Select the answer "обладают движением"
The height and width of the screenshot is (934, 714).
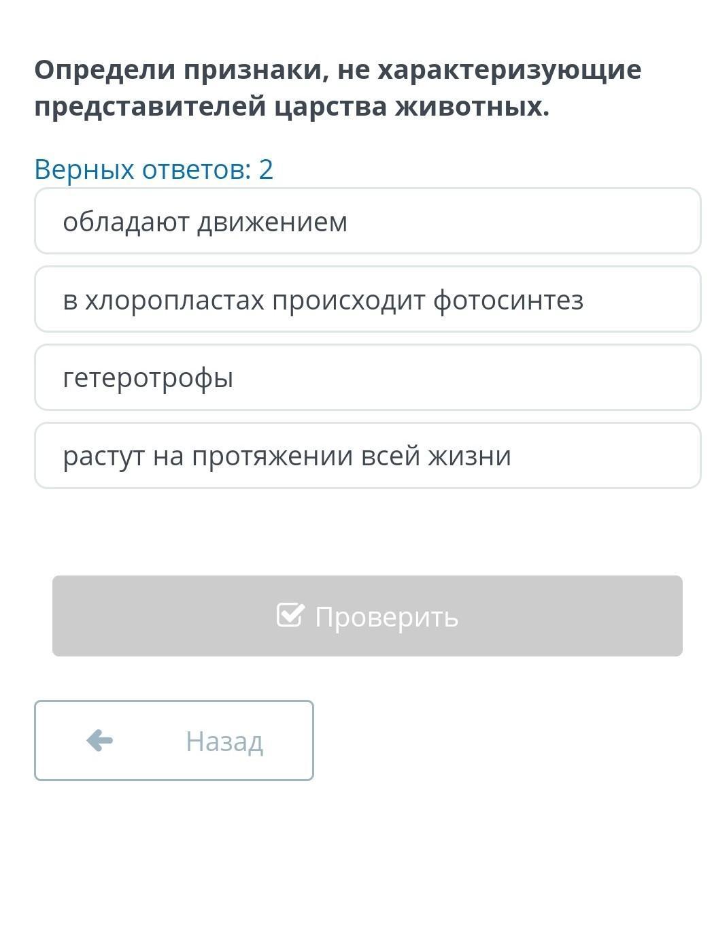(x=367, y=221)
